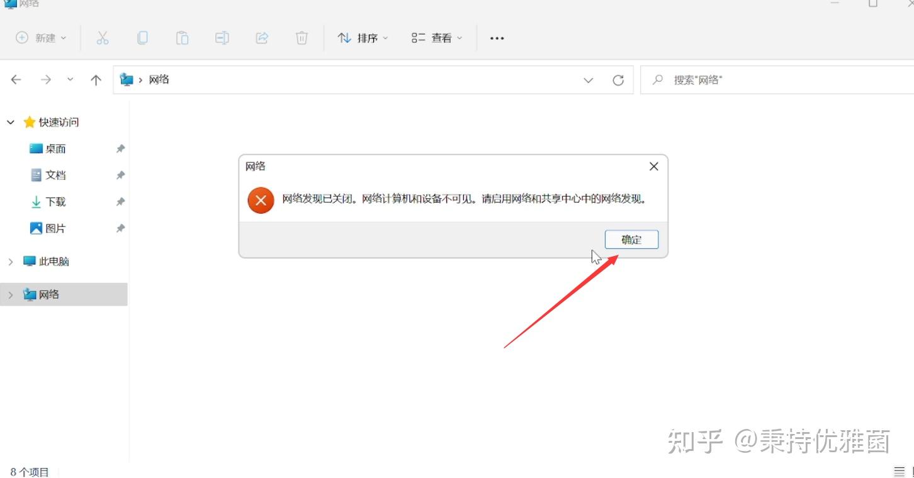
Task: Click the Paste clipboard icon
Action: (x=182, y=38)
